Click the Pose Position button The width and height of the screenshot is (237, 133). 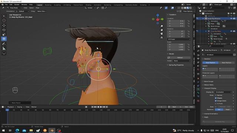click(x=210, y=62)
